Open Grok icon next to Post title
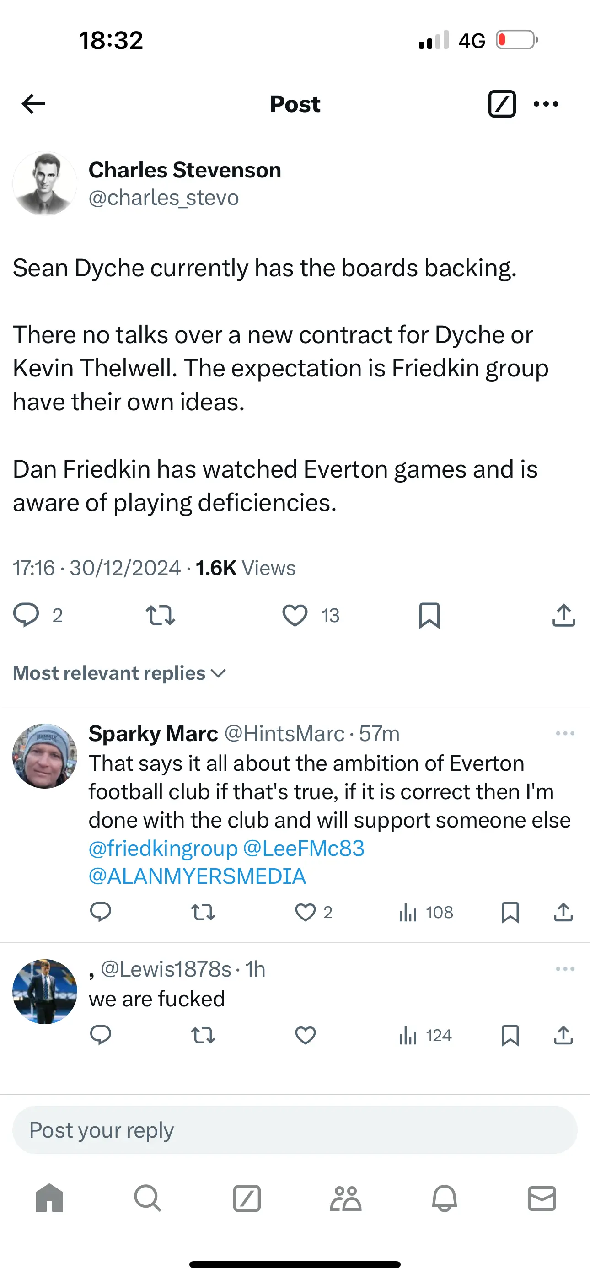The height and width of the screenshot is (1279, 590). pos(502,104)
